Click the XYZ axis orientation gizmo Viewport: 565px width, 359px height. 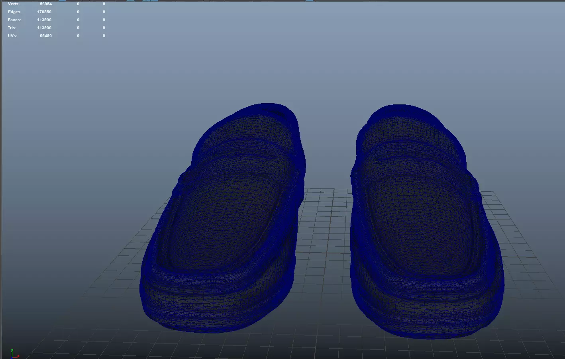pyautogui.click(x=14, y=353)
